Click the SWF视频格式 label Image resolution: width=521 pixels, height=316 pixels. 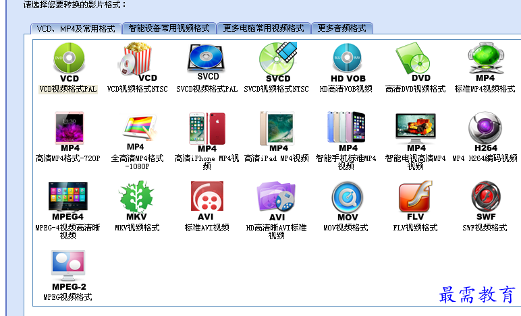[485, 228]
